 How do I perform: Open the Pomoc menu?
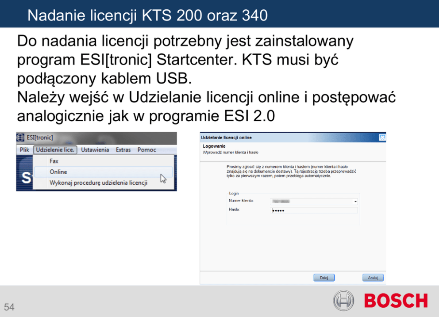[x=146, y=150]
